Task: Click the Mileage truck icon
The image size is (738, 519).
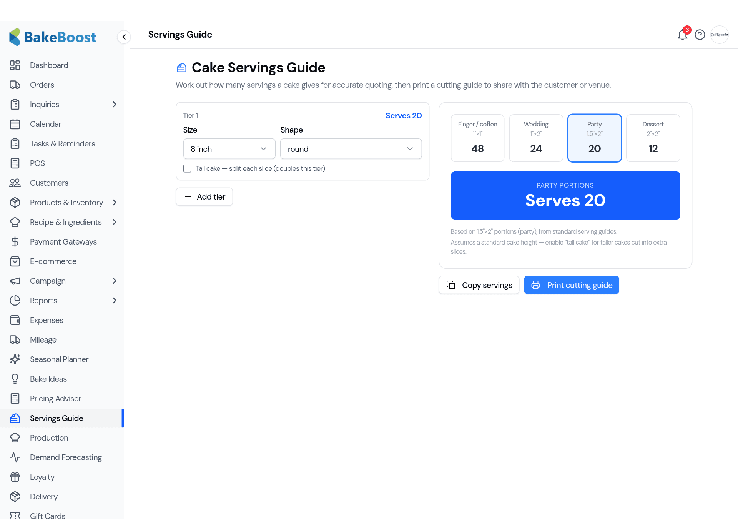Action: [15, 340]
